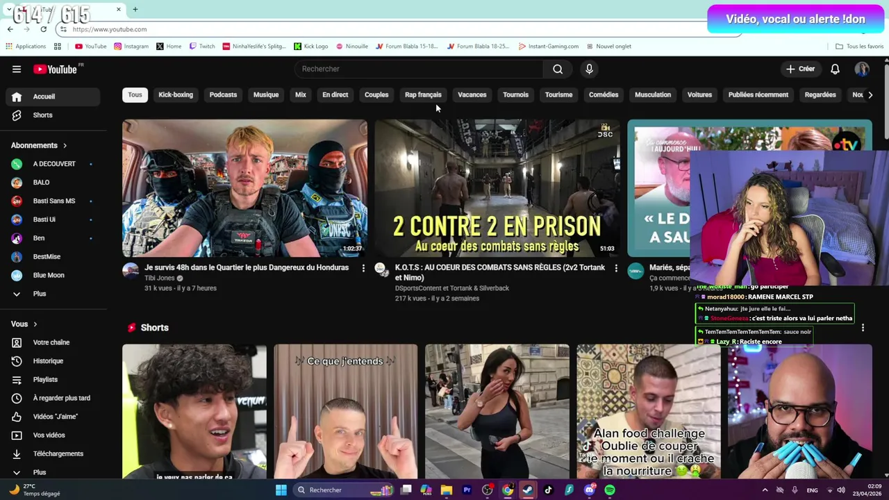Expand Abonnements section chevron

[x=65, y=146]
